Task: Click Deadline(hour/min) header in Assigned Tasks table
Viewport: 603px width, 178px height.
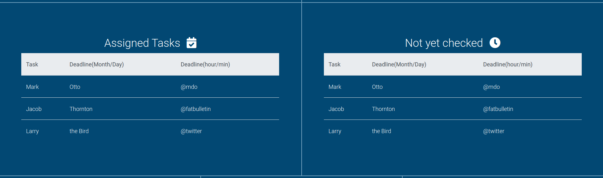Action: tap(205, 64)
